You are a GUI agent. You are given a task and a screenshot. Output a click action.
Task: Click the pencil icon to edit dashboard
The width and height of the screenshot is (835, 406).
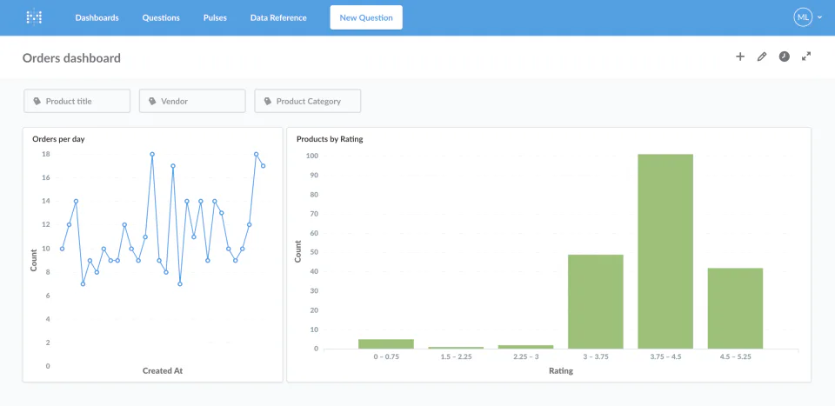coord(762,57)
